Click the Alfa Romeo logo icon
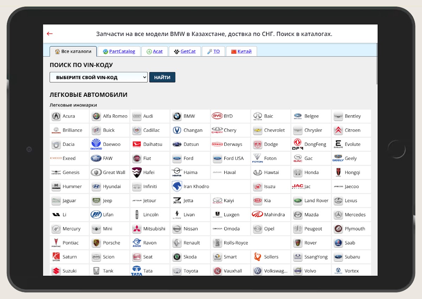This screenshot has height=299, width=422. [96, 116]
